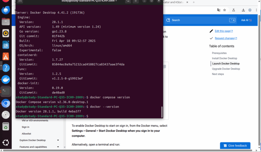Viewport: 261px width, 152px height.
Task: Open a new terminal tab with the new-tab icon
Action: tap(20, 1)
